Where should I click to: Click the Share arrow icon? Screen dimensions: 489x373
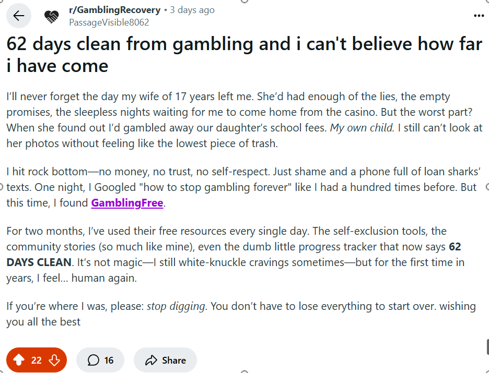(x=152, y=359)
